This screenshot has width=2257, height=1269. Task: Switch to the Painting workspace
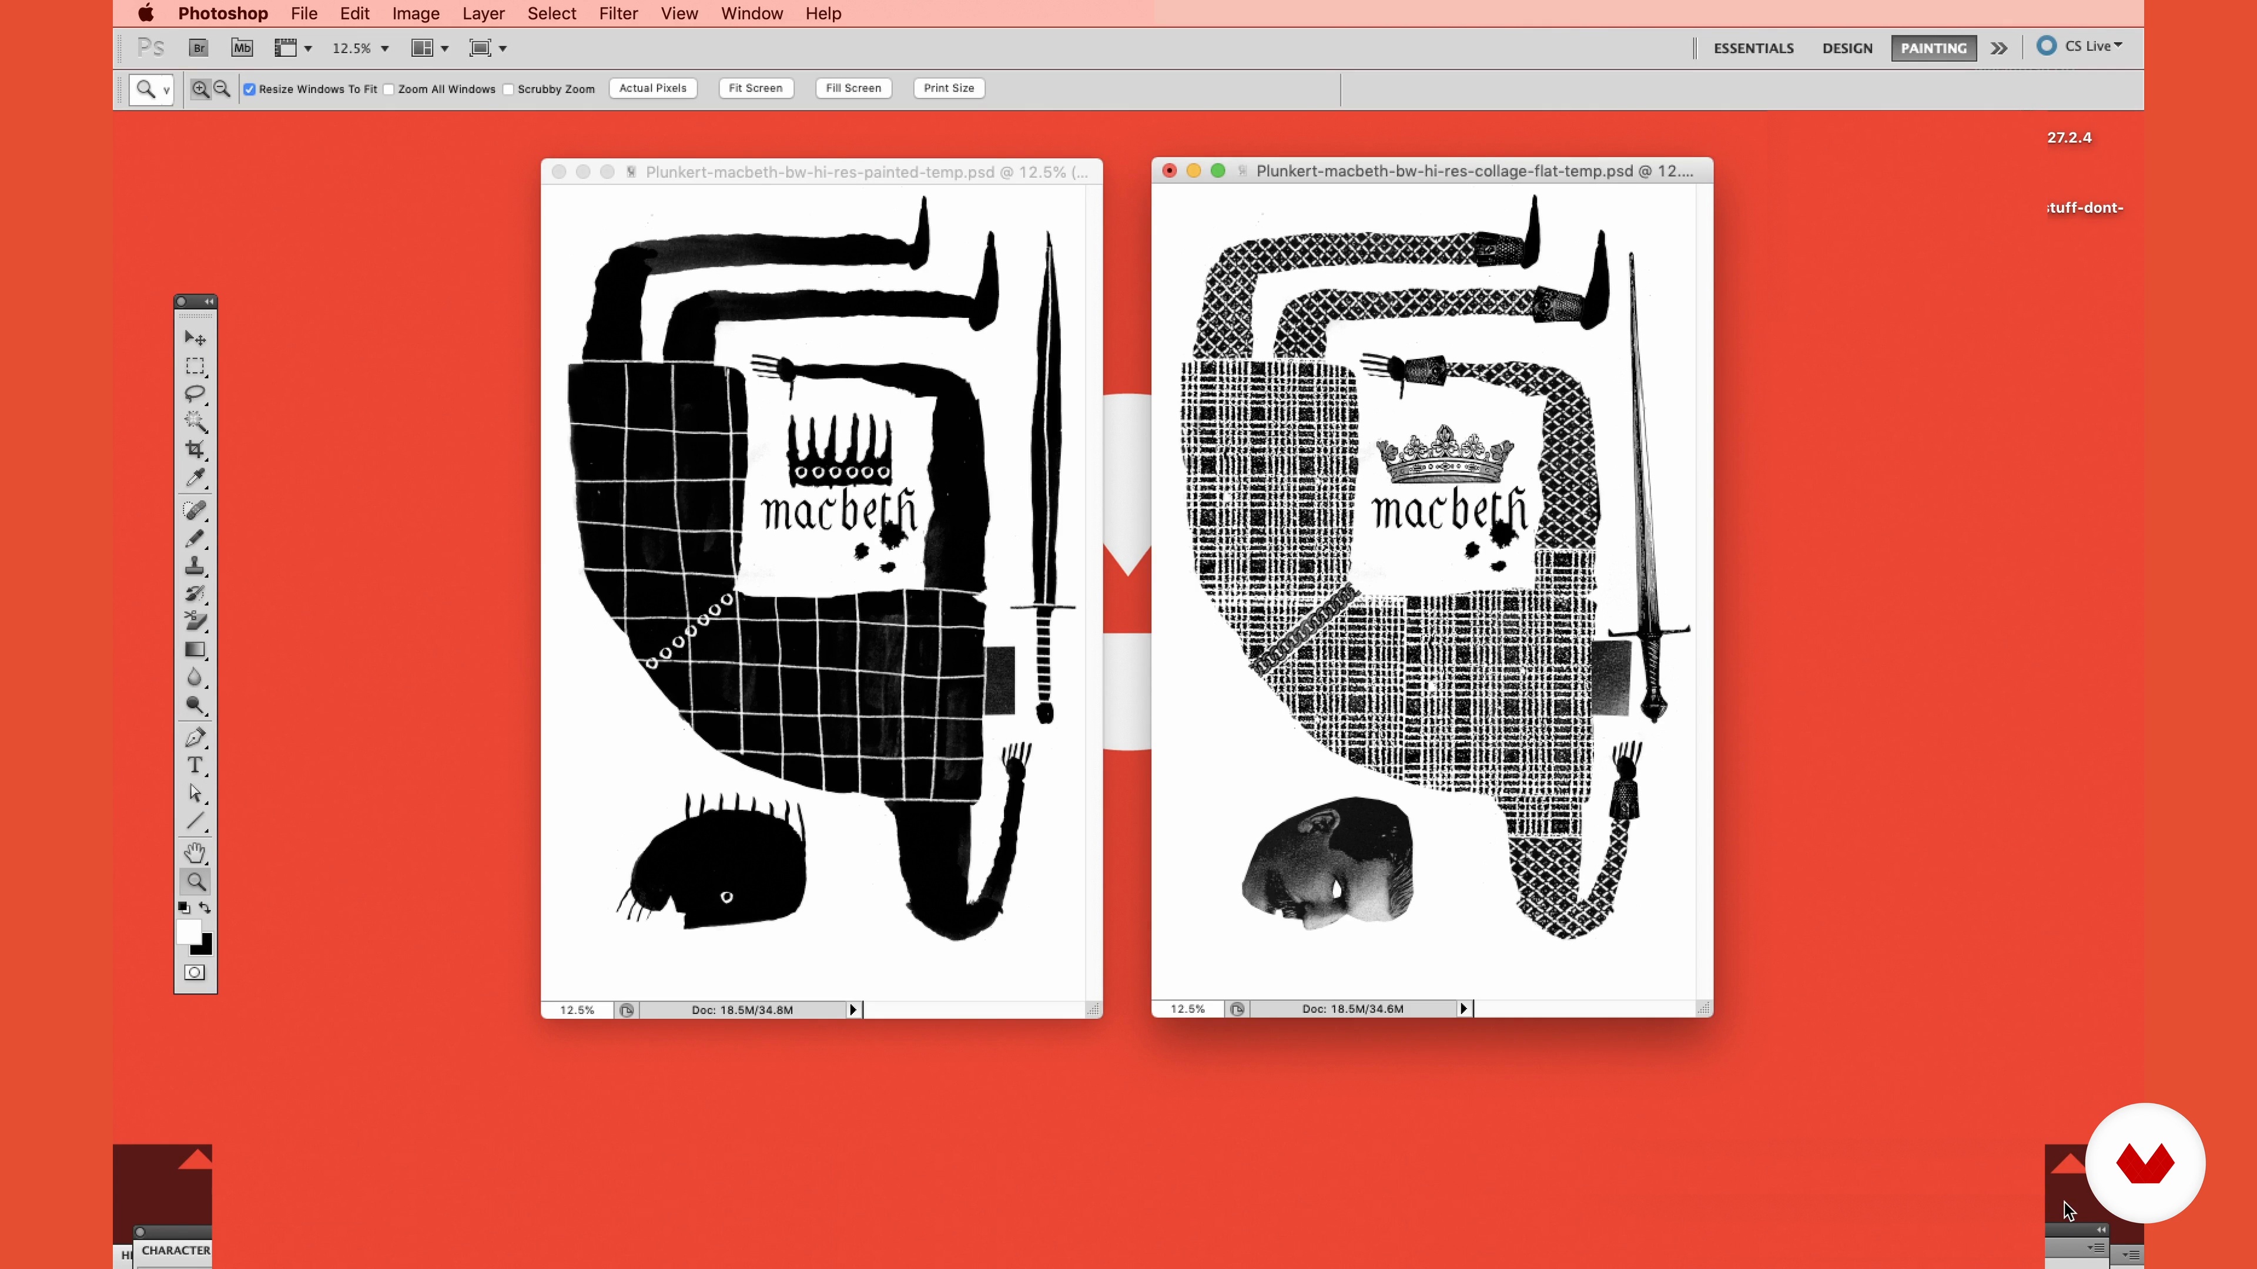tap(1934, 48)
